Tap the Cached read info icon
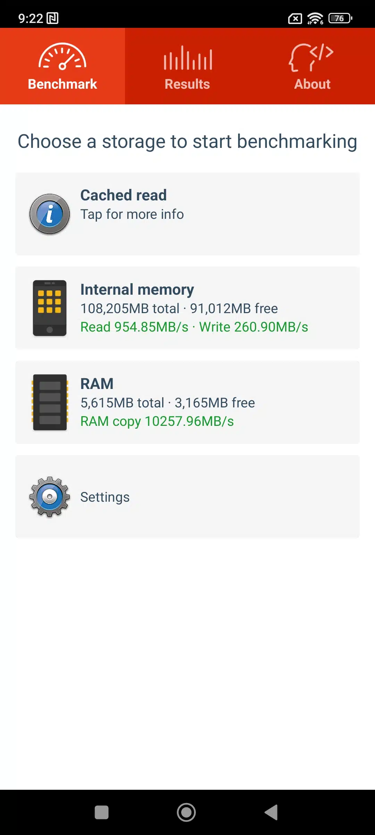 point(50,214)
